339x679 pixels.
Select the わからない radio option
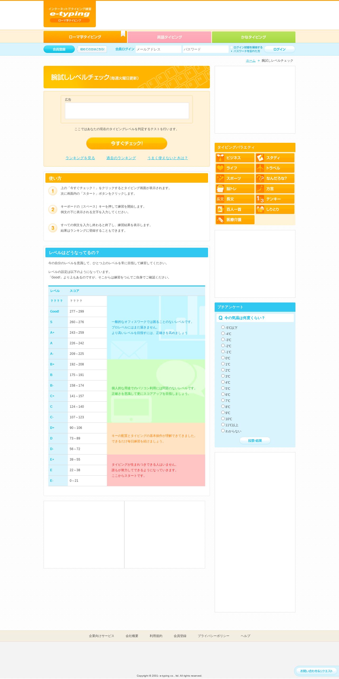coord(223,431)
